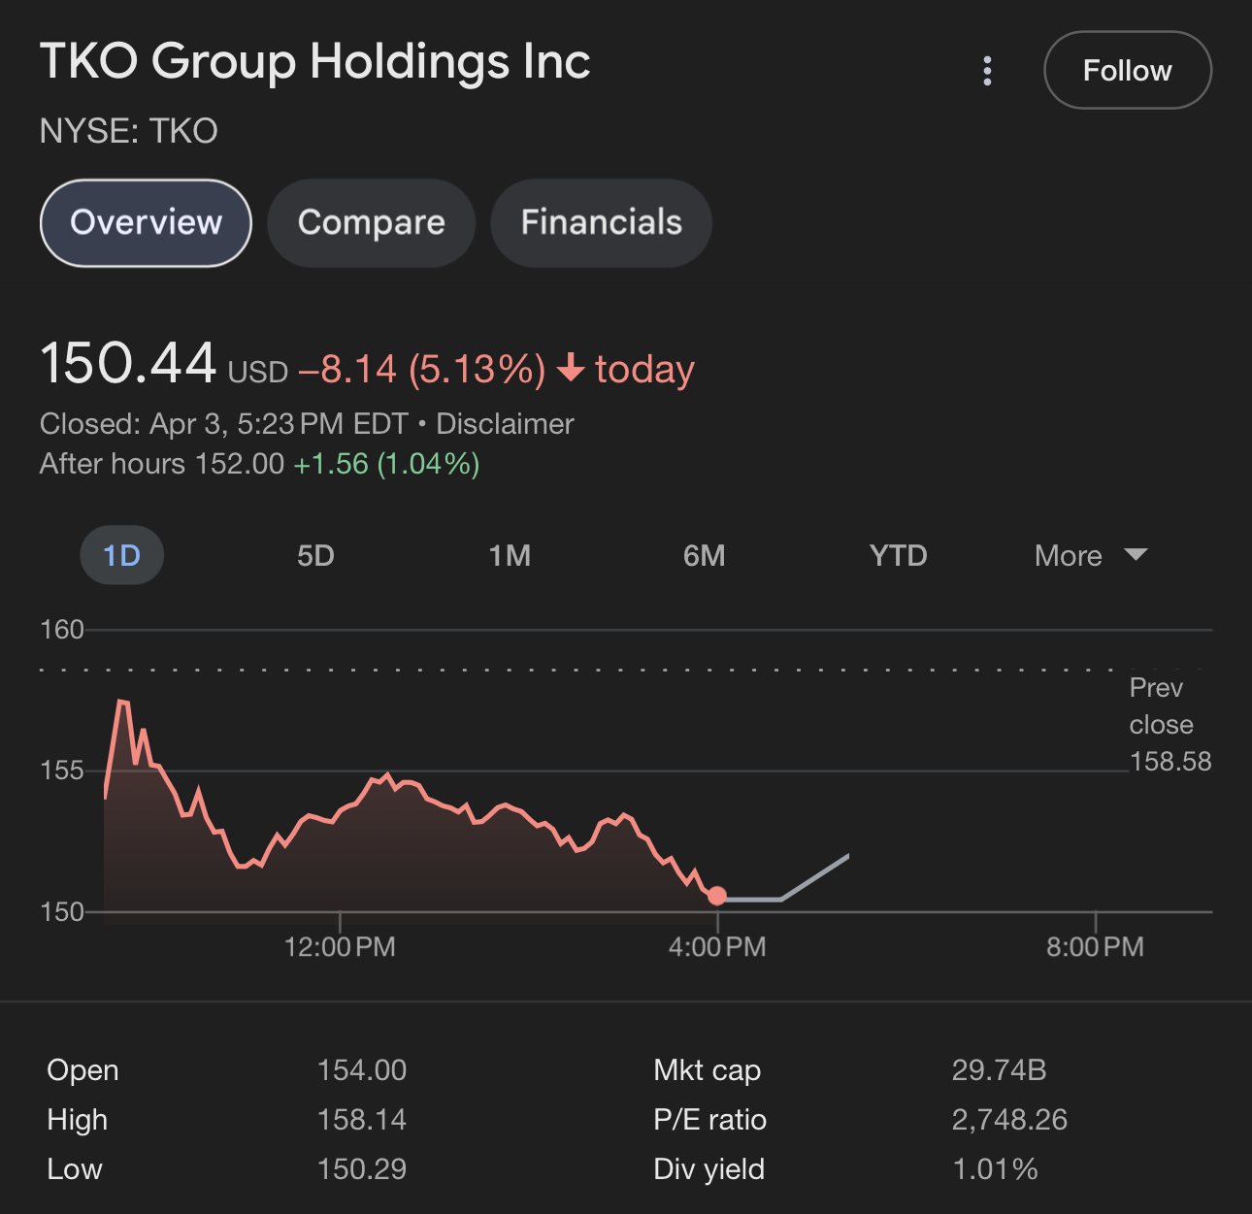This screenshot has height=1214, width=1252.
Task: Show the YTD chart range
Action: tap(898, 555)
